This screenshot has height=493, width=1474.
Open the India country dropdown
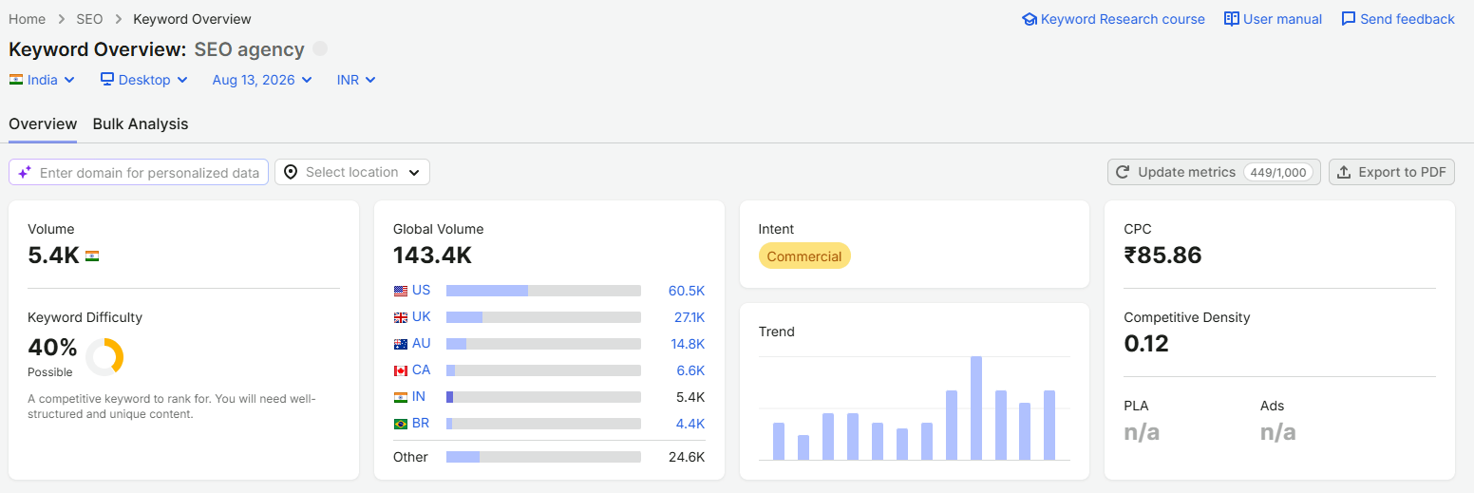point(43,80)
